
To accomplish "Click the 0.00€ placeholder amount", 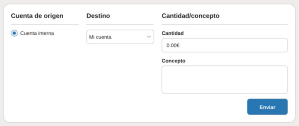I will click(x=173, y=45).
